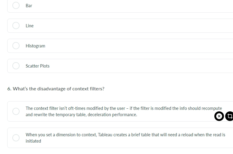This screenshot has height=154, width=233.
Task: Select radio for 'When you set a dimension'
Action: (16, 138)
